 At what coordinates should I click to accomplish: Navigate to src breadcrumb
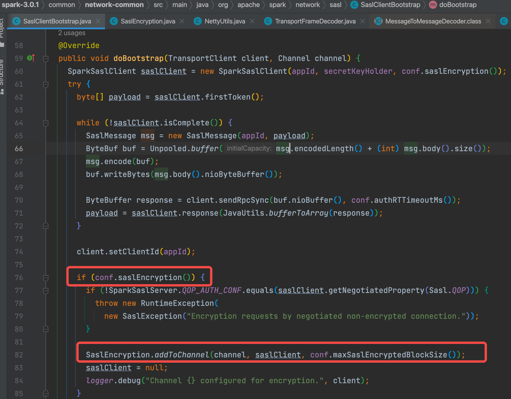click(x=158, y=5)
